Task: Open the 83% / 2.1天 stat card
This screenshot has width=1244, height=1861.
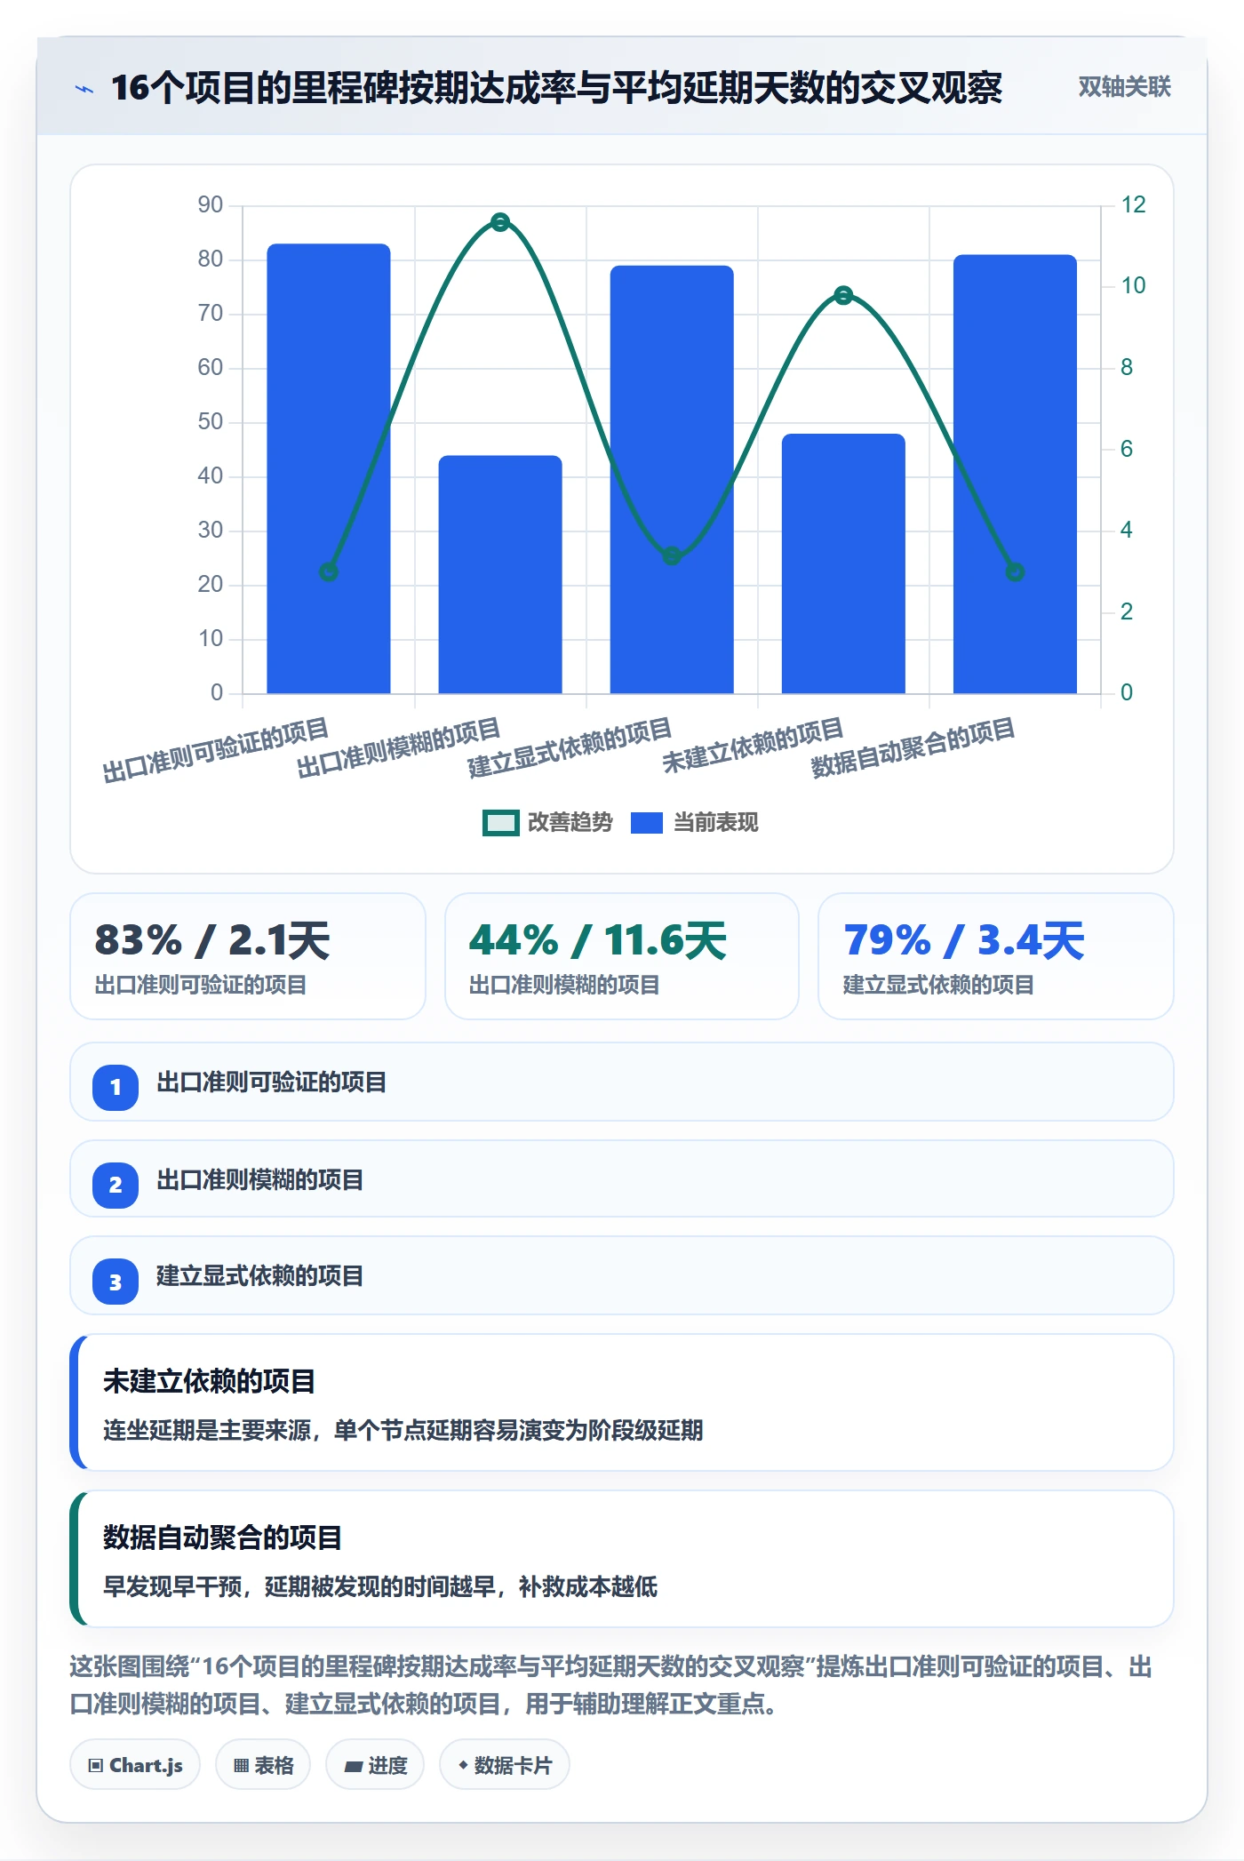Action: tap(248, 956)
